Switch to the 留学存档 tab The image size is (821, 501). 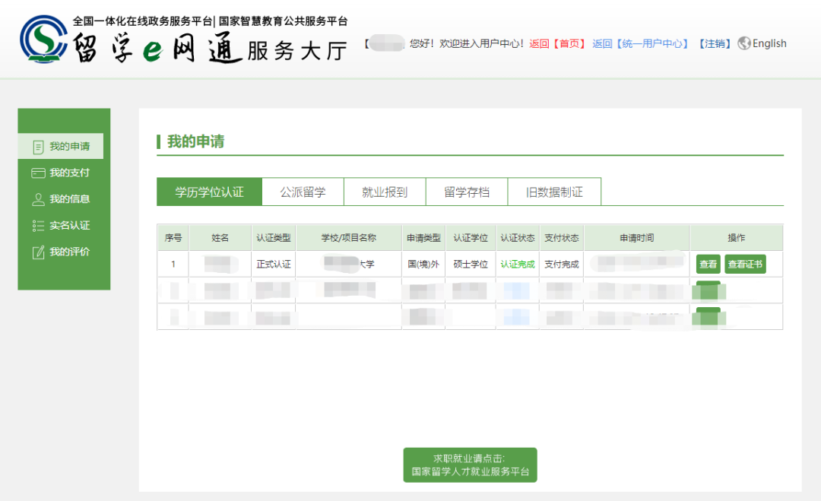tap(467, 192)
